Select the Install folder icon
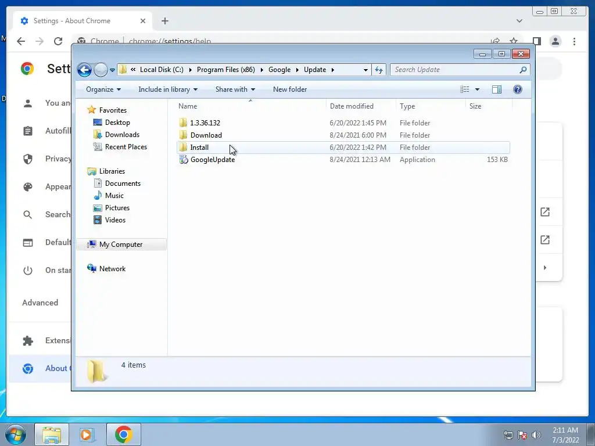This screenshot has height=446, width=595. 183,147
